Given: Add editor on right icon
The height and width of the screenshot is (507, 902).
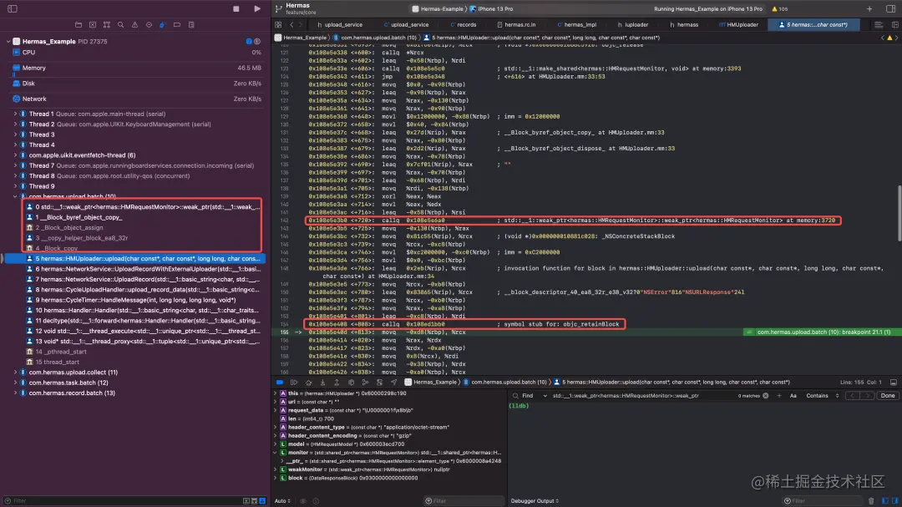Looking at the screenshot, I should pyautogui.click(x=895, y=25).
